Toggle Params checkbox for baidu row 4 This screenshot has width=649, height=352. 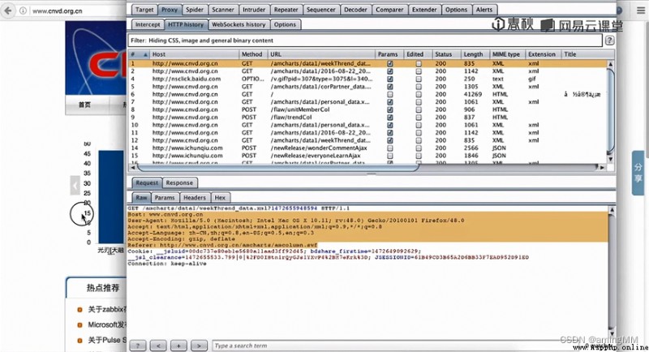point(390,79)
